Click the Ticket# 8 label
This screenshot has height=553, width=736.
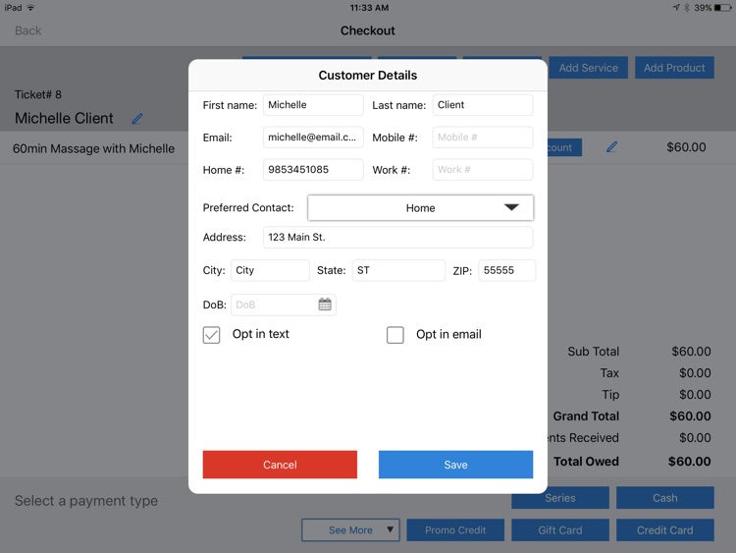pos(38,94)
